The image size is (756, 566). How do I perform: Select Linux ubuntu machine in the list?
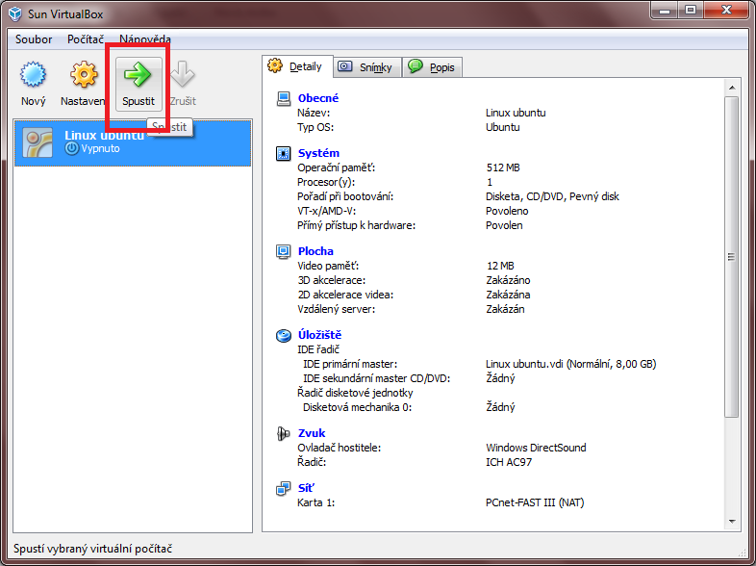pos(133,142)
